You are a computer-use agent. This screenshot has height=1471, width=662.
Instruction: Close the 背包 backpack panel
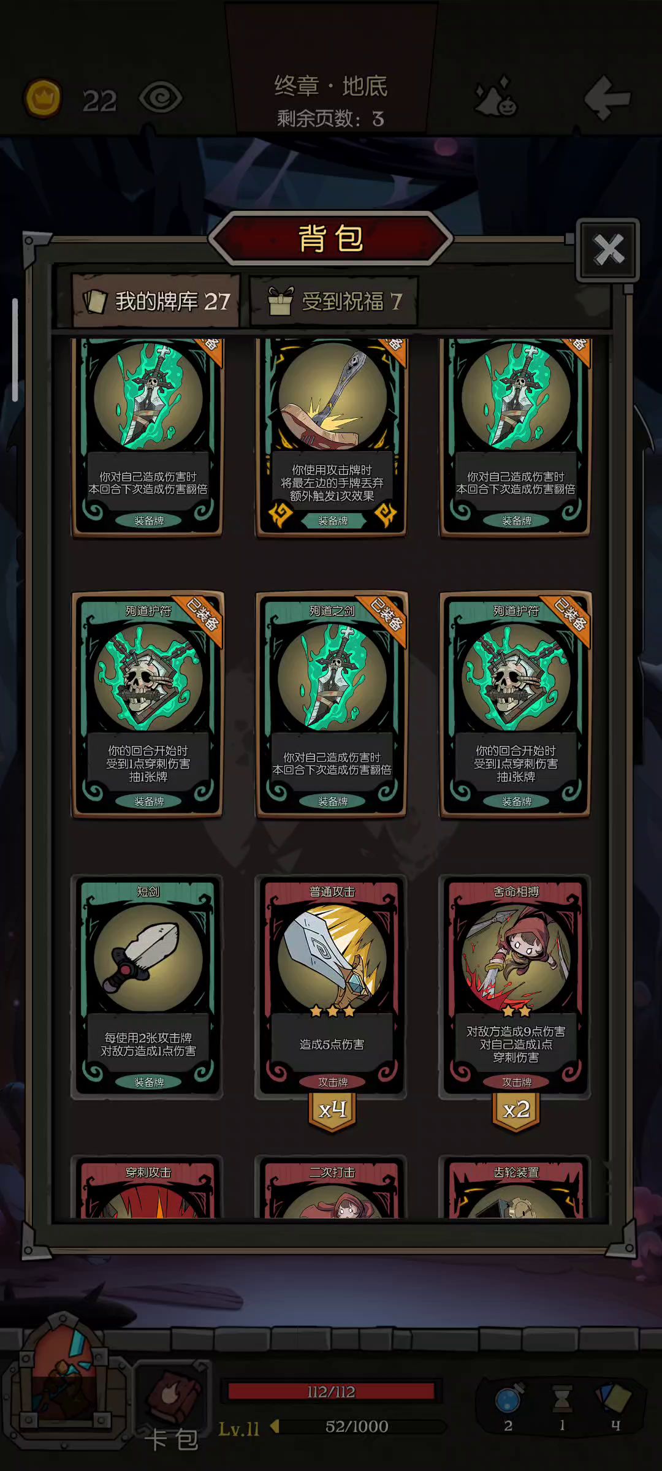608,249
